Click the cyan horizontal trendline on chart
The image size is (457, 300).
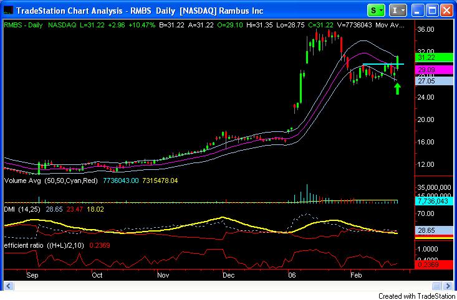(383, 63)
